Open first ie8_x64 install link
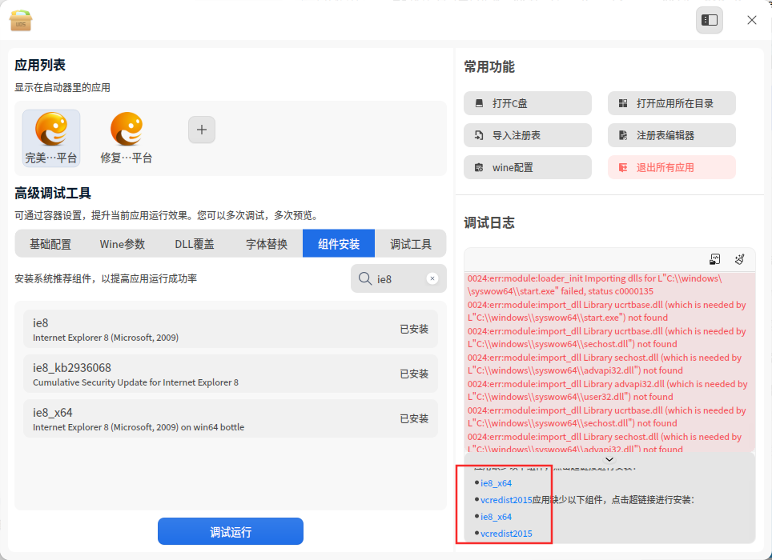772x560 pixels. tap(496, 483)
